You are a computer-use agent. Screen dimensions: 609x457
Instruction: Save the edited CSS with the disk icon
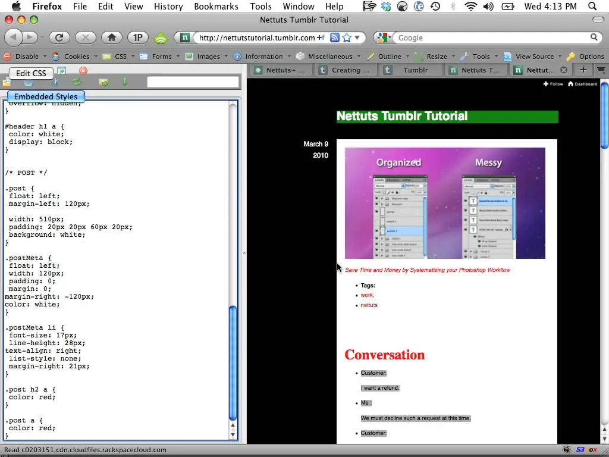(x=29, y=82)
